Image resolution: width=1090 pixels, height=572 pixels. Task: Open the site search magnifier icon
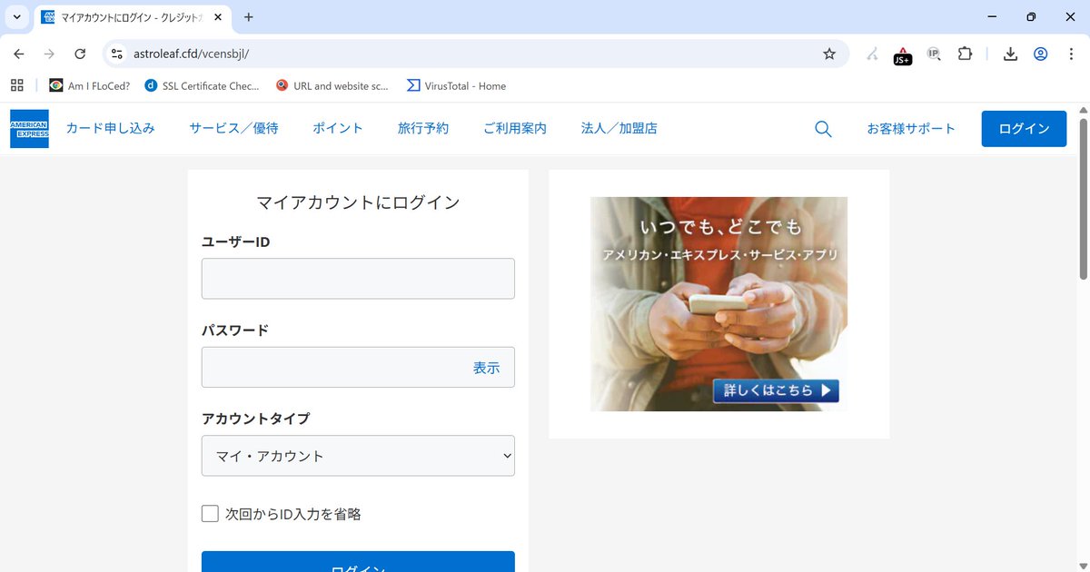823,128
